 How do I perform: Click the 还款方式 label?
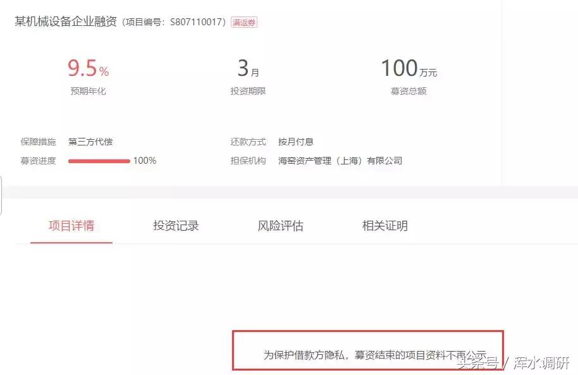(x=248, y=142)
